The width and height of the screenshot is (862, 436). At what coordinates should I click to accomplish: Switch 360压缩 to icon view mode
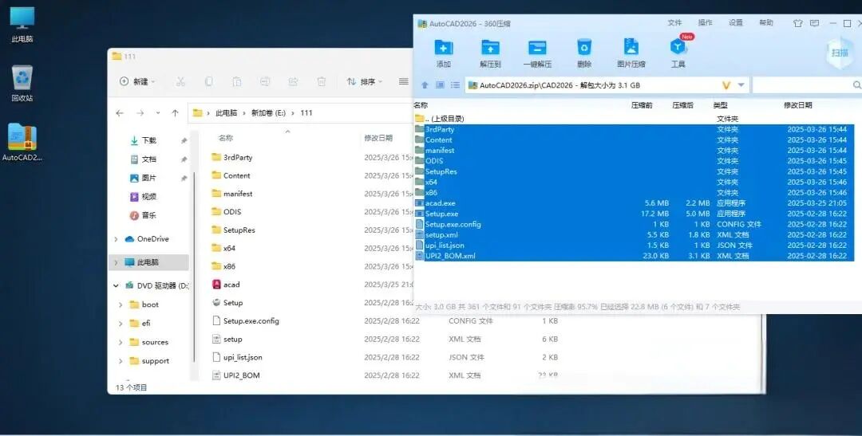[x=440, y=85]
